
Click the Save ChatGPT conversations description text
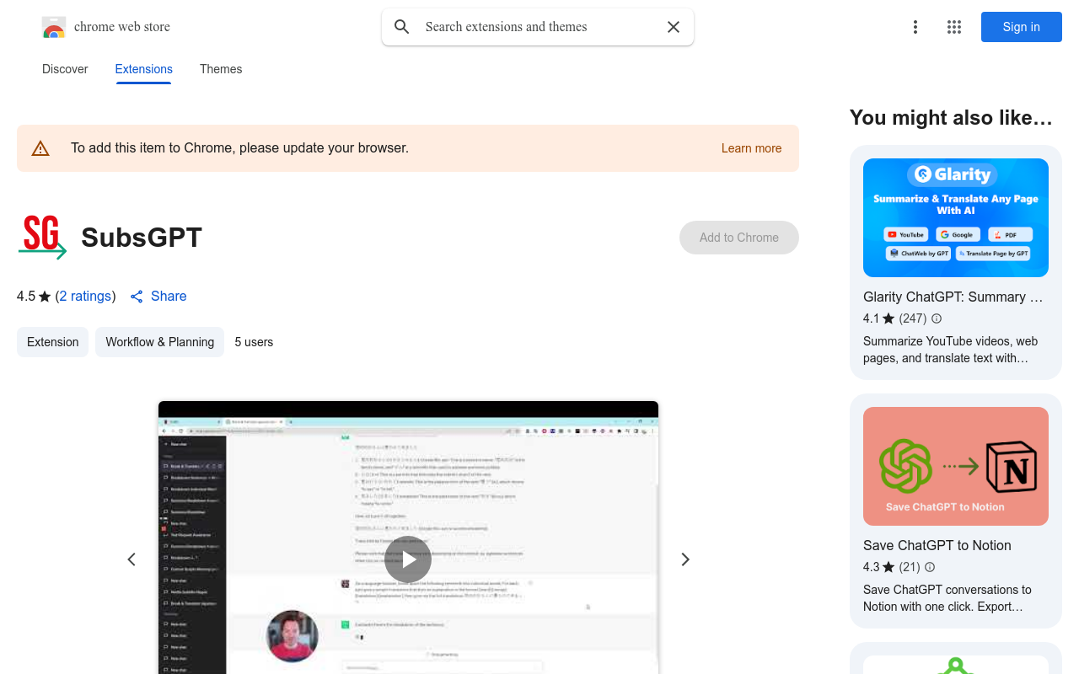(947, 598)
